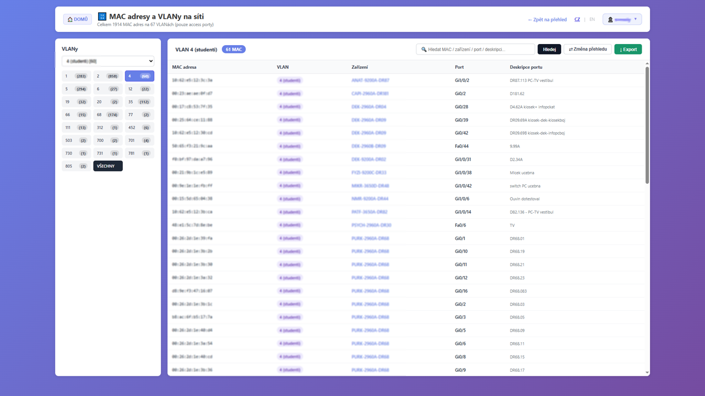Screen dimensions: 705x396
Task: Show all VLANs with VŠECHNY button
Action: pos(108,166)
